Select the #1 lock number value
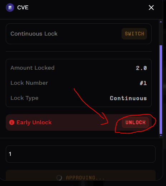Viewport: 166px width, 186px height. (x=143, y=83)
